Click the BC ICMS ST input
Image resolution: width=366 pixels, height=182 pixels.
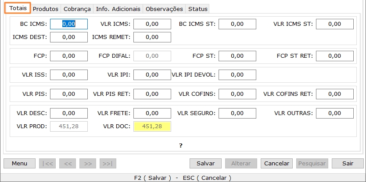click(237, 24)
